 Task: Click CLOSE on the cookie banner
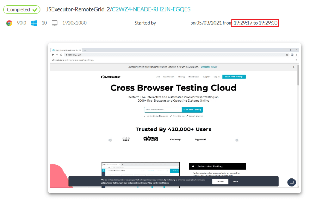tap(236, 181)
